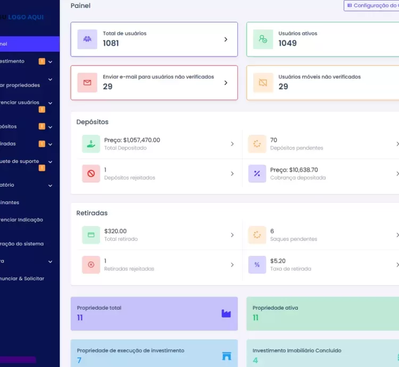Click the Retiradas rejeitadas cross icon
Image resolution: width=399 pixels, height=367 pixels.
[91, 264]
